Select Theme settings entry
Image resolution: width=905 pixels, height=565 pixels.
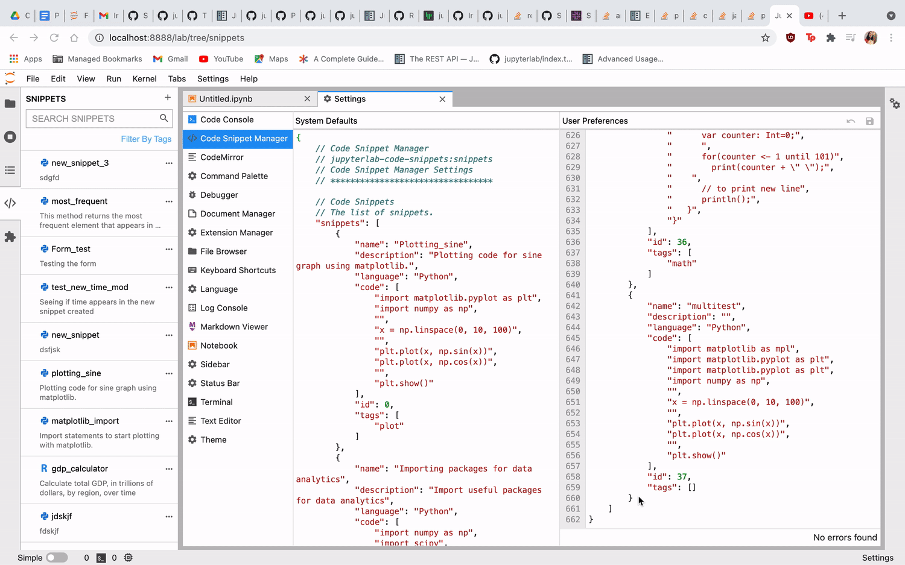coord(238,440)
